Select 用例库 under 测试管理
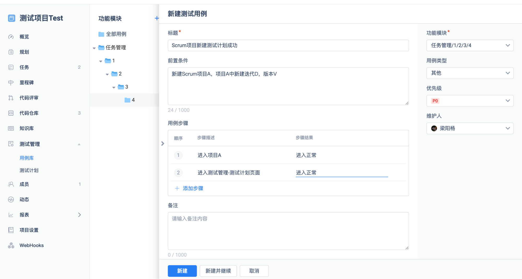Viewport: 522px width, 279px height. 27,158
